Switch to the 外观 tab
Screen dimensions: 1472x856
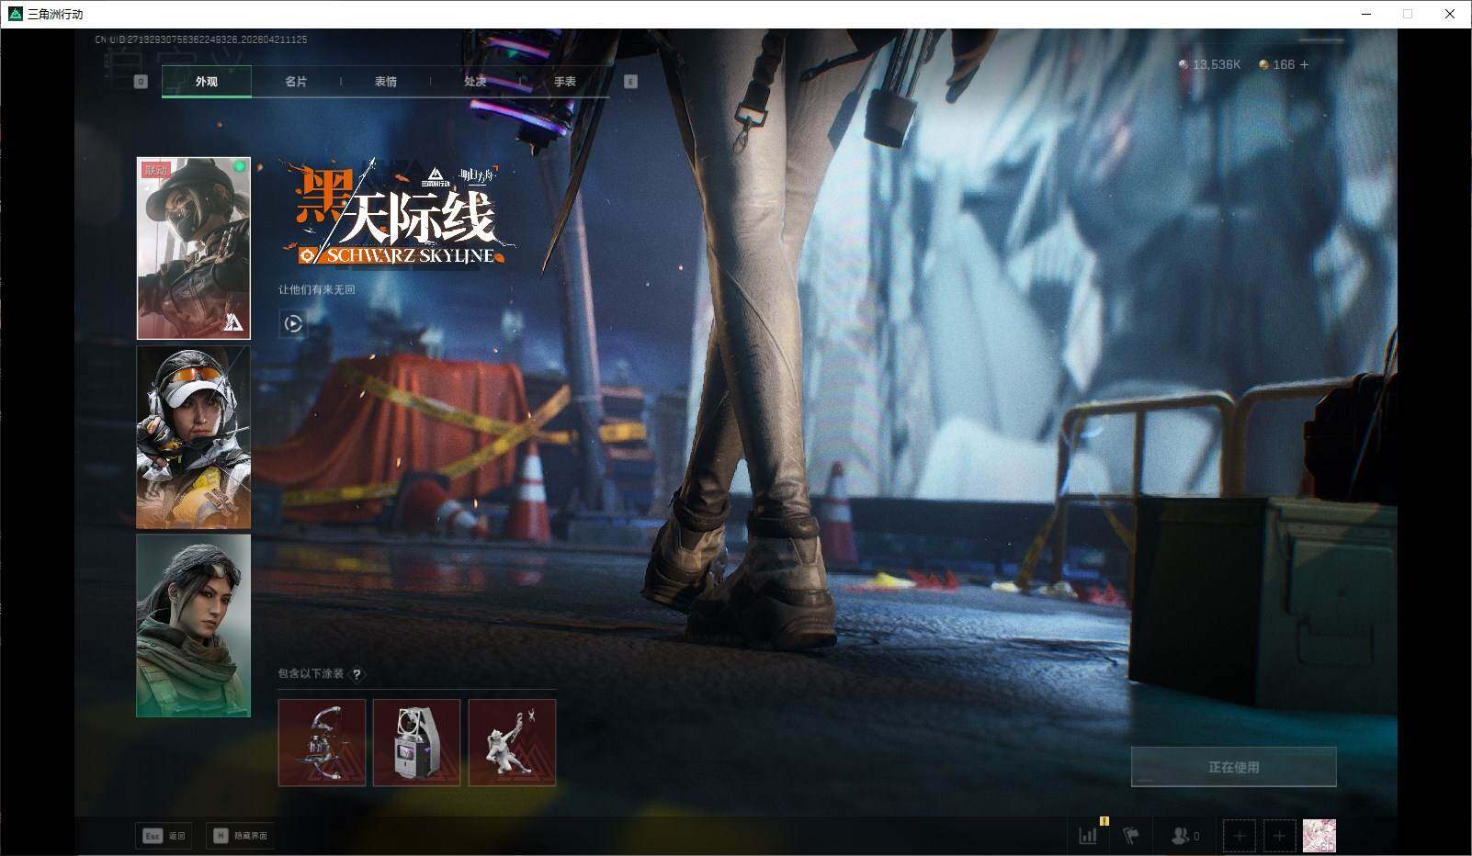pyautogui.click(x=207, y=82)
